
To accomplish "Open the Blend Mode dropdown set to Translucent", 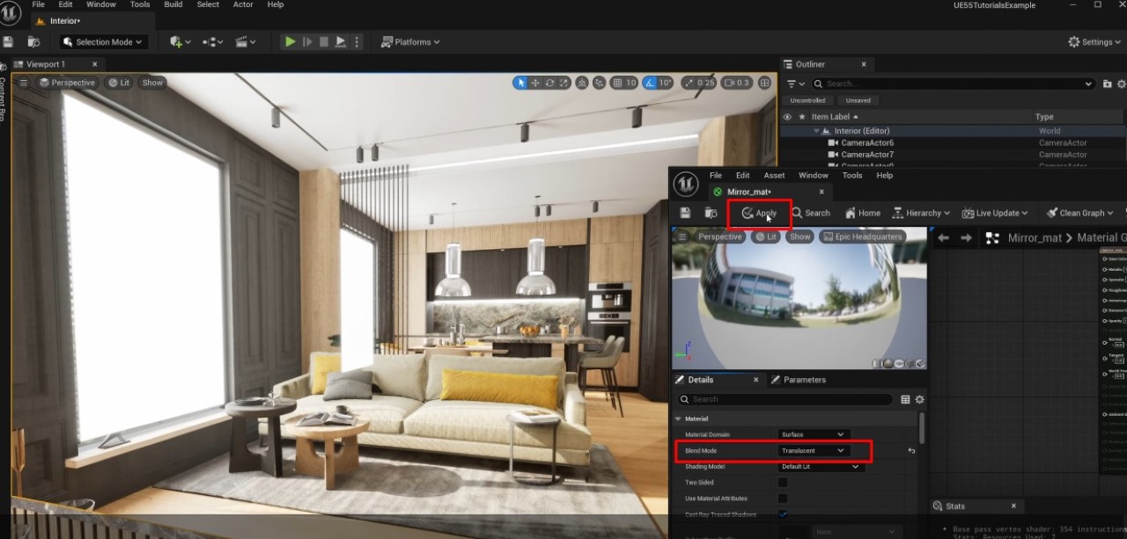I will tap(812, 450).
